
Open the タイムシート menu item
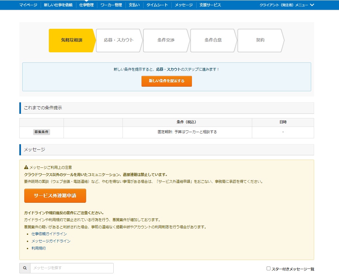click(157, 5)
